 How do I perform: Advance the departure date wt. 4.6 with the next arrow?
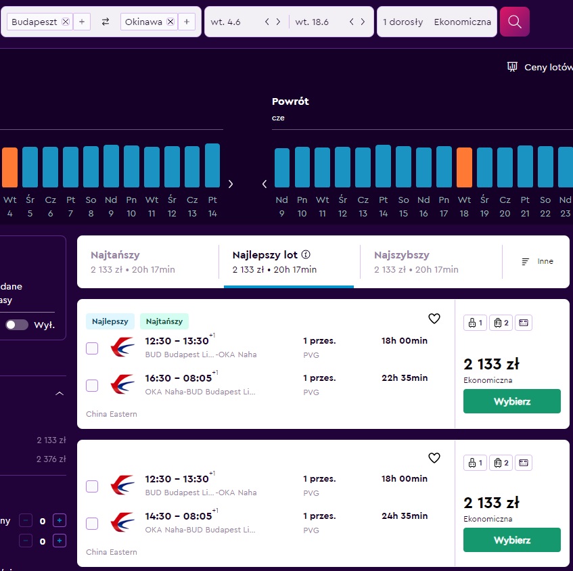point(279,22)
